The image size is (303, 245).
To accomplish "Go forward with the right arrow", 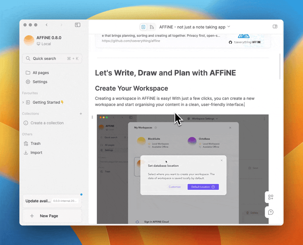I will click(x=61, y=25).
